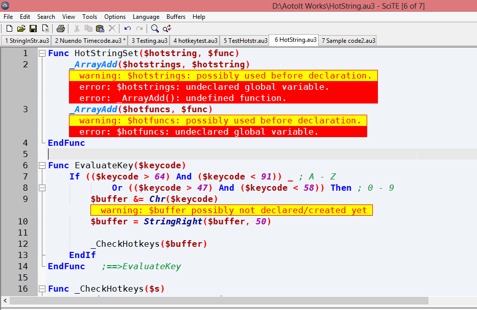Click the EndFunc keyword on line 4
The width and height of the screenshot is (477, 310).
pyautogui.click(x=66, y=143)
